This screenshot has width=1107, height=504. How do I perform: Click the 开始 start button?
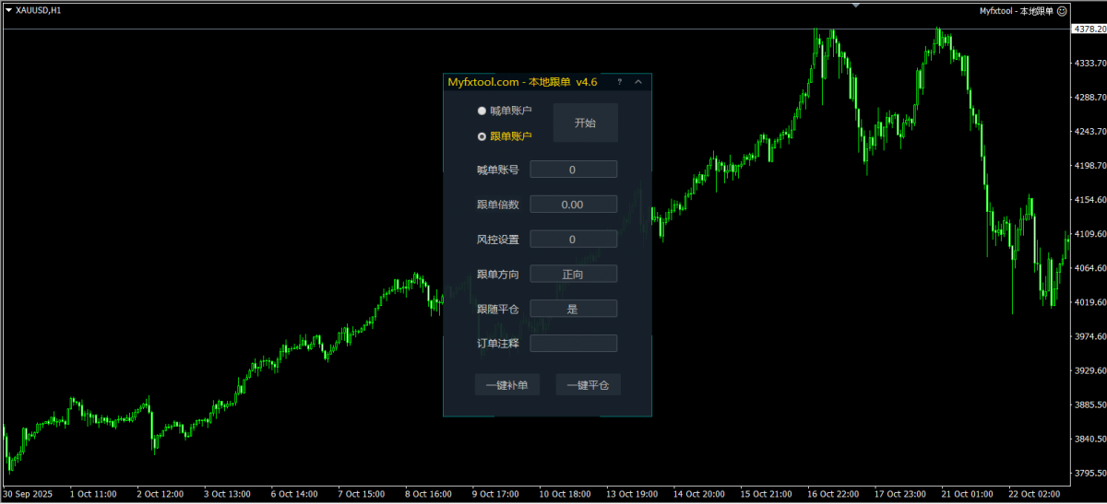coord(585,123)
